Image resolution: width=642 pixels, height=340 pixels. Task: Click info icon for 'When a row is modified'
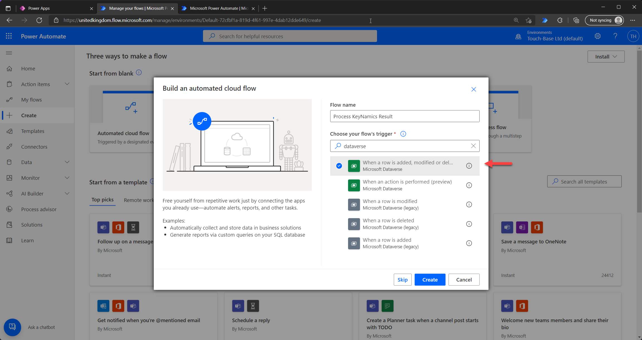point(469,204)
